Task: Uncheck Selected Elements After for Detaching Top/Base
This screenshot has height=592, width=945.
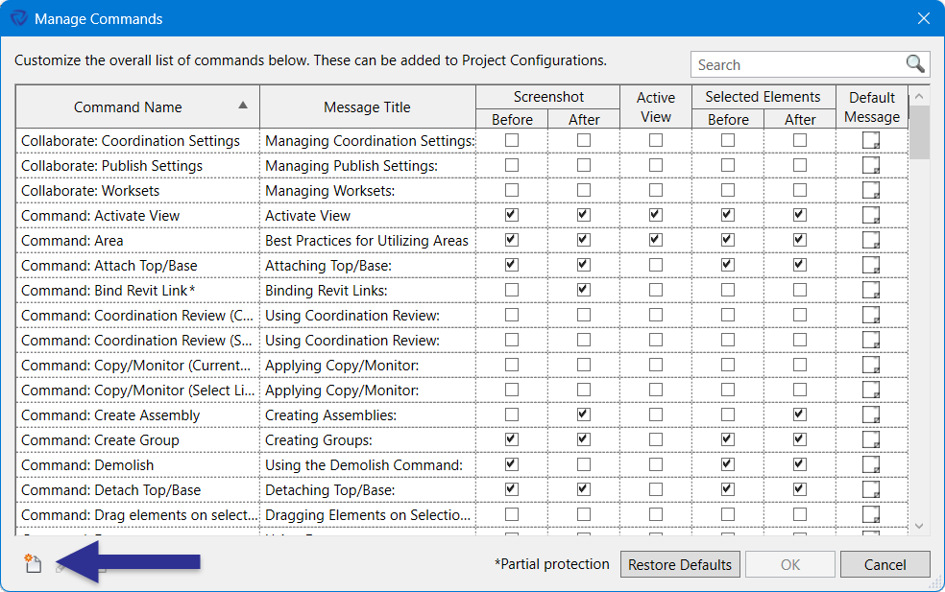Action: 799,489
